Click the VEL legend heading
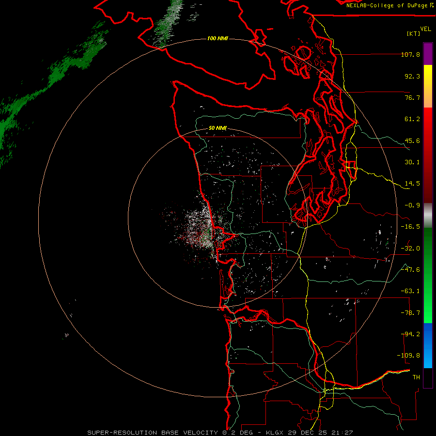 pos(425,29)
